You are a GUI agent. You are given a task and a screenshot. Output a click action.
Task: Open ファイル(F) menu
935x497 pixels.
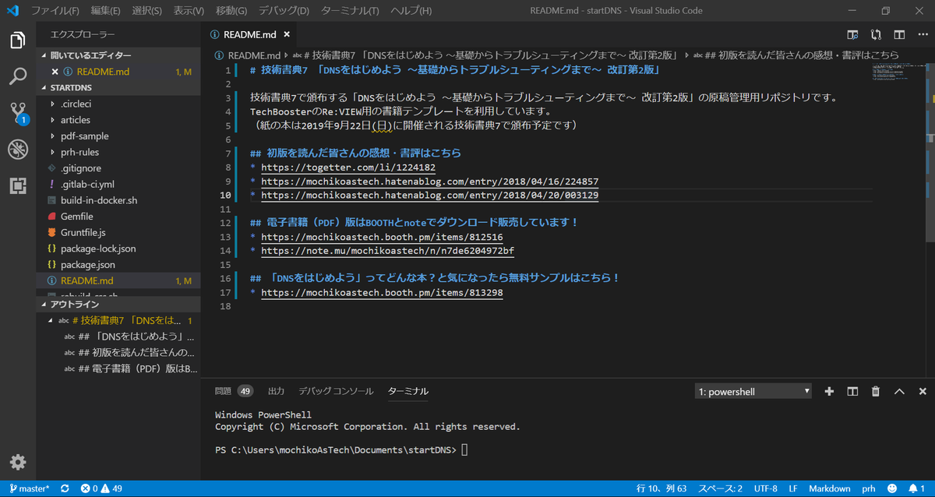point(55,11)
